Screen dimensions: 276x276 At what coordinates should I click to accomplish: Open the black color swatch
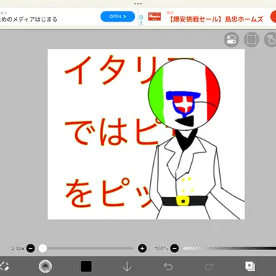[x=86, y=266]
